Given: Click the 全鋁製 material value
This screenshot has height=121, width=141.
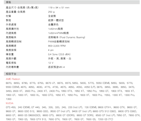Looking at the screenshot, I should click(52, 16).
